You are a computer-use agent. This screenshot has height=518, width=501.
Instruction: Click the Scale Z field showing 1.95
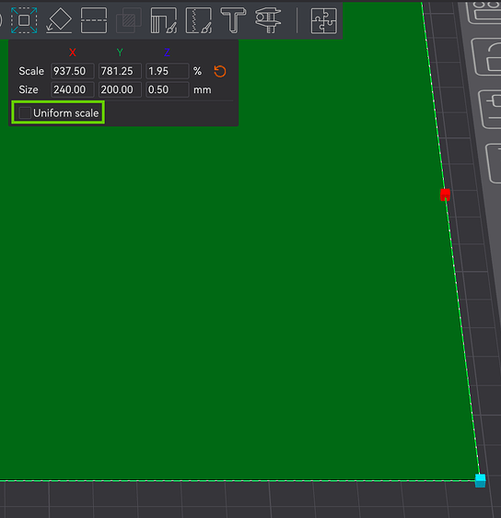coord(168,71)
